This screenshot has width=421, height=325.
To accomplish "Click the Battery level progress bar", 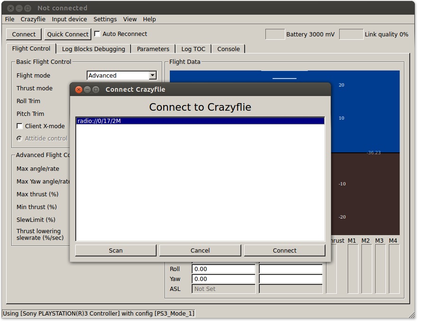I will [x=275, y=35].
